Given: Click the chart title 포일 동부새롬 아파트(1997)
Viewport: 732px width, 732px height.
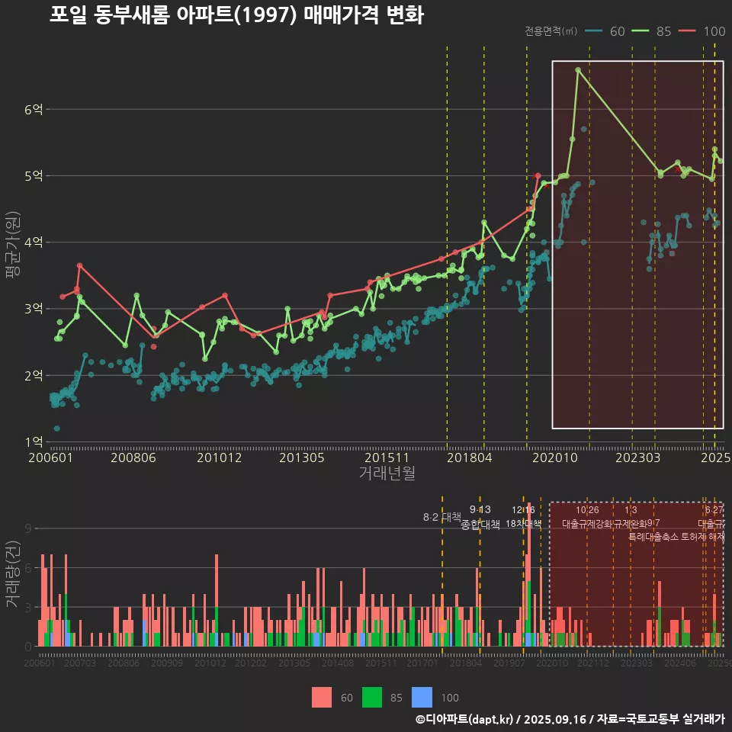Looking at the screenshot, I should (236, 14).
